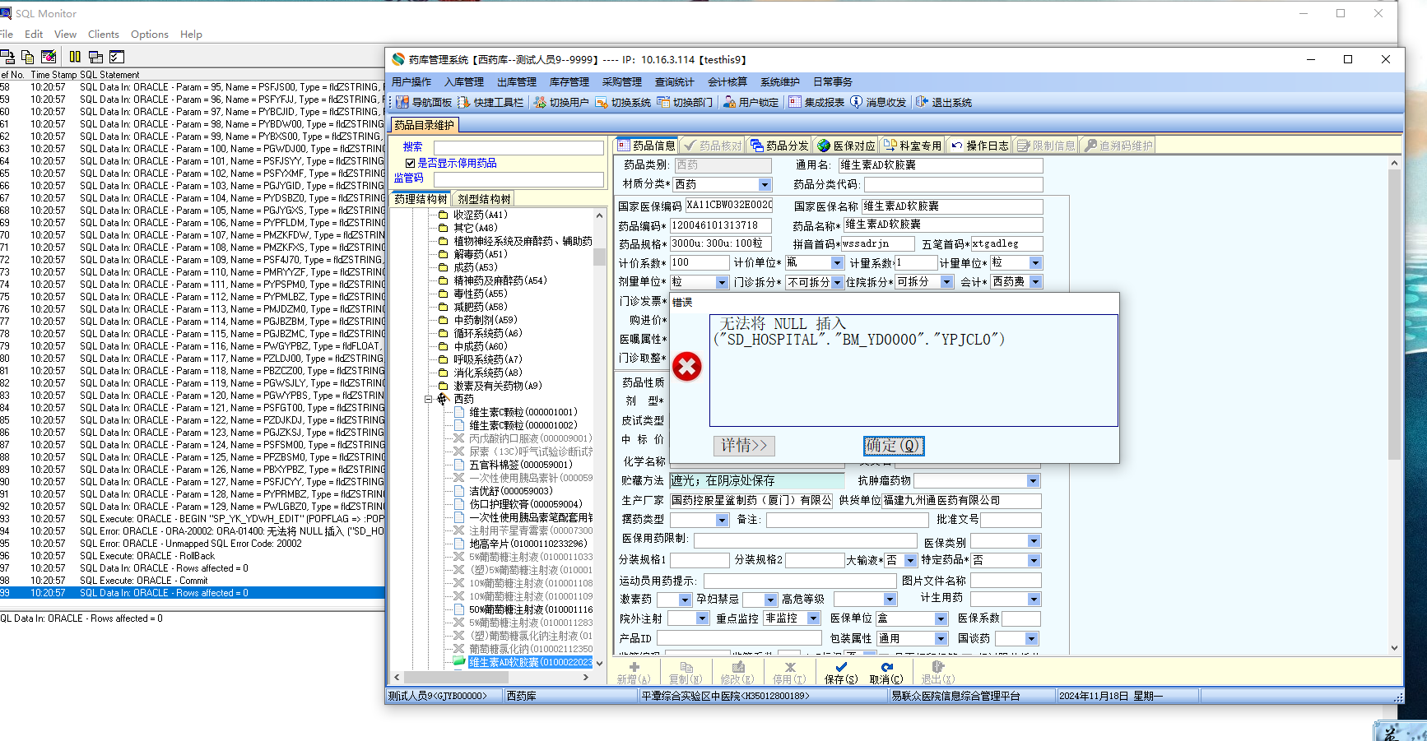The height and width of the screenshot is (741, 1427).
Task: Open the 库存管理 menu
Action: (569, 81)
